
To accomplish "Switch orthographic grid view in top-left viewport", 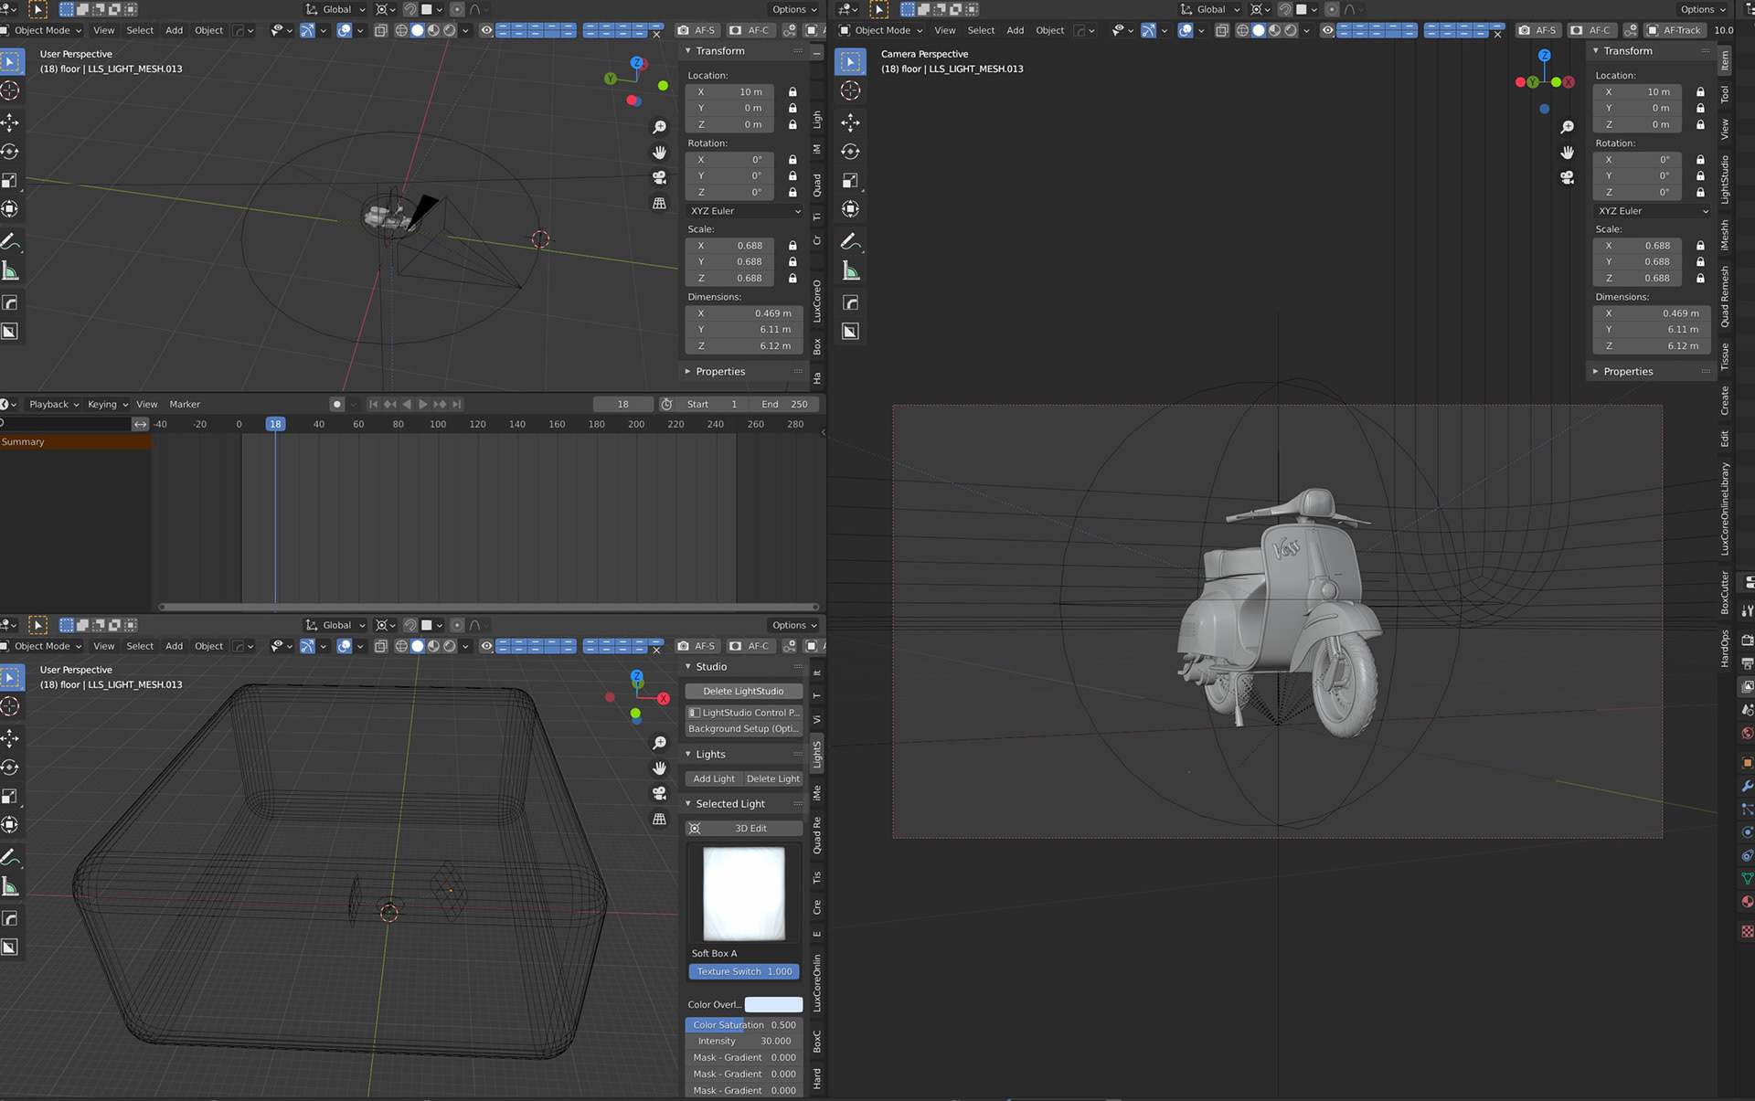I will coord(659,203).
